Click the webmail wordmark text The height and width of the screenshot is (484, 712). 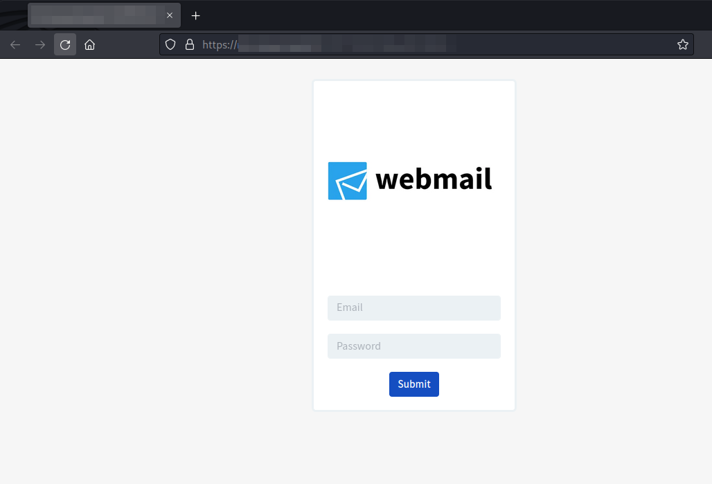point(434,179)
